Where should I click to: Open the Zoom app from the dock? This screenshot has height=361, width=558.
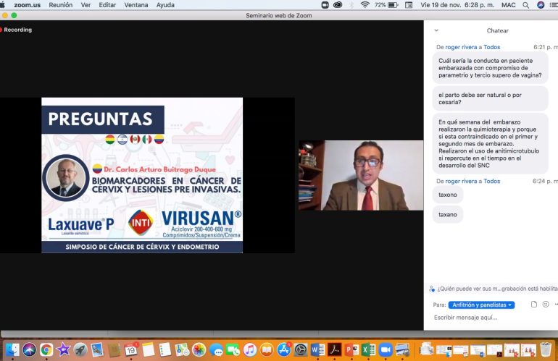(x=385, y=350)
